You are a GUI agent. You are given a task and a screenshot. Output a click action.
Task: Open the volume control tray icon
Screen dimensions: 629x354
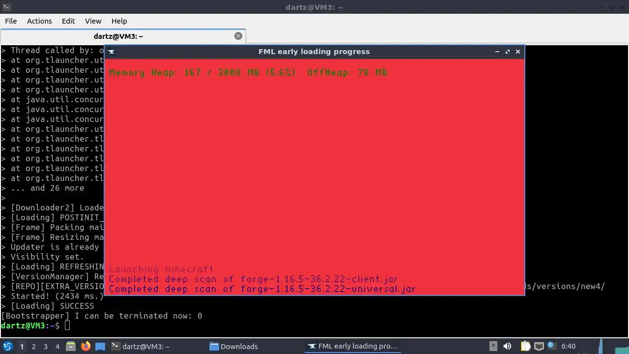tap(507, 346)
